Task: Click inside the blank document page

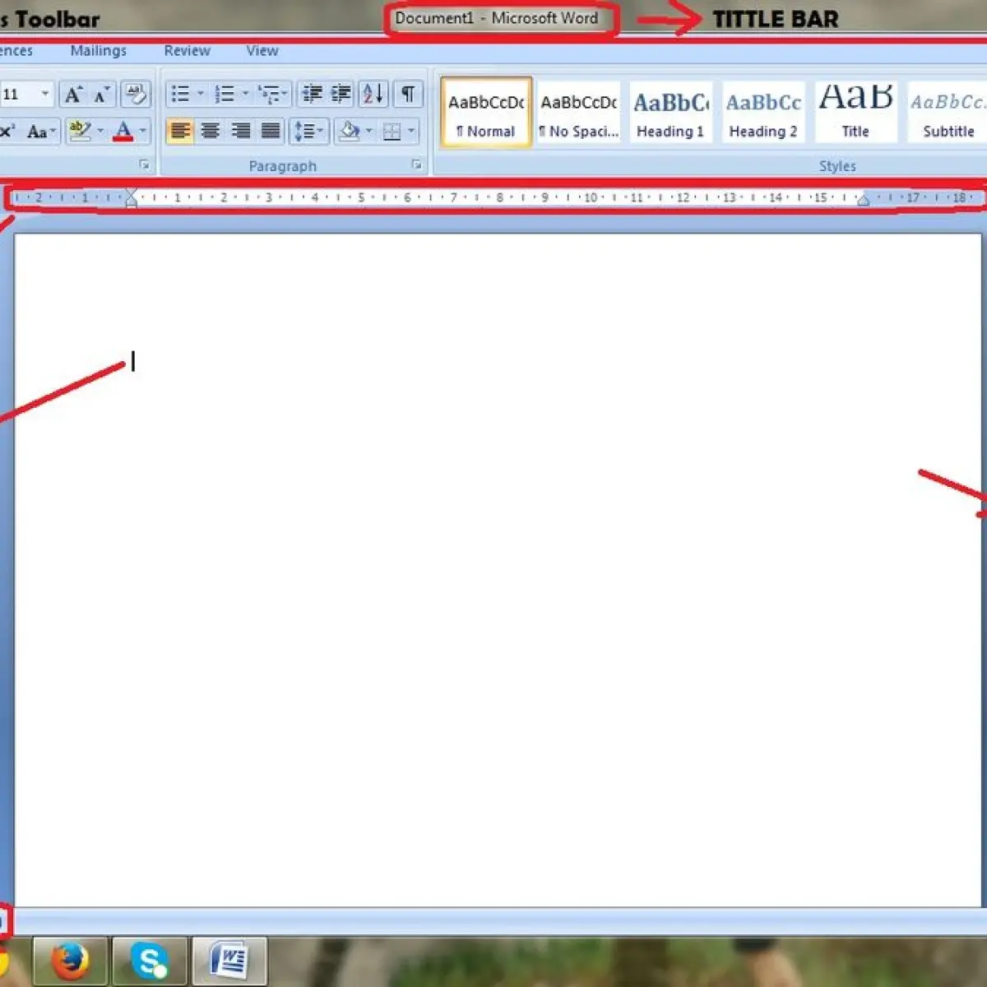Action: click(498, 570)
